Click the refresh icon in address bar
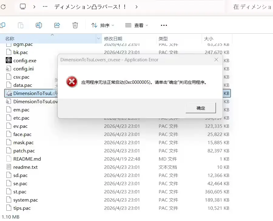Viewport: 273px width, 221px height. click(3, 7)
